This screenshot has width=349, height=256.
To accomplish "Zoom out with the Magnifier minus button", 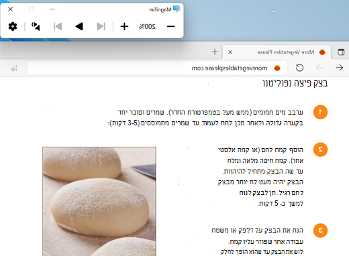I will click(171, 27).
